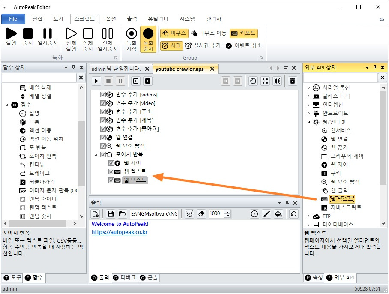The height and width of the screenshot is (294, 389).
Task: Click the outlined step-run icon in script toolbar
Action: [x=136, y=81]
